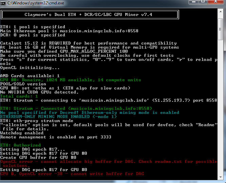Click line 'AMD Cards available: 1'

(30, 76)
